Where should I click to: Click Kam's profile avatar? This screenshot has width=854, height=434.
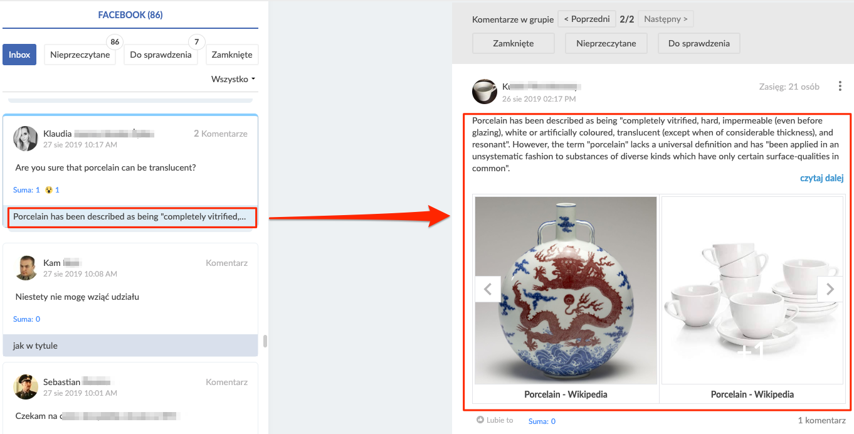[26, 268]
